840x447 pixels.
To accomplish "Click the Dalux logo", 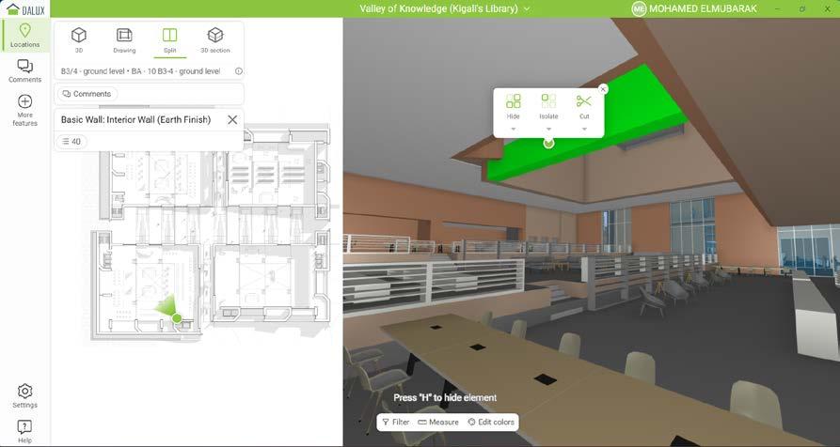I will (x=25, y=9).
